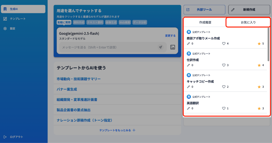
Task: Switch to the お気に入り tab
Action: click(248, 23)
